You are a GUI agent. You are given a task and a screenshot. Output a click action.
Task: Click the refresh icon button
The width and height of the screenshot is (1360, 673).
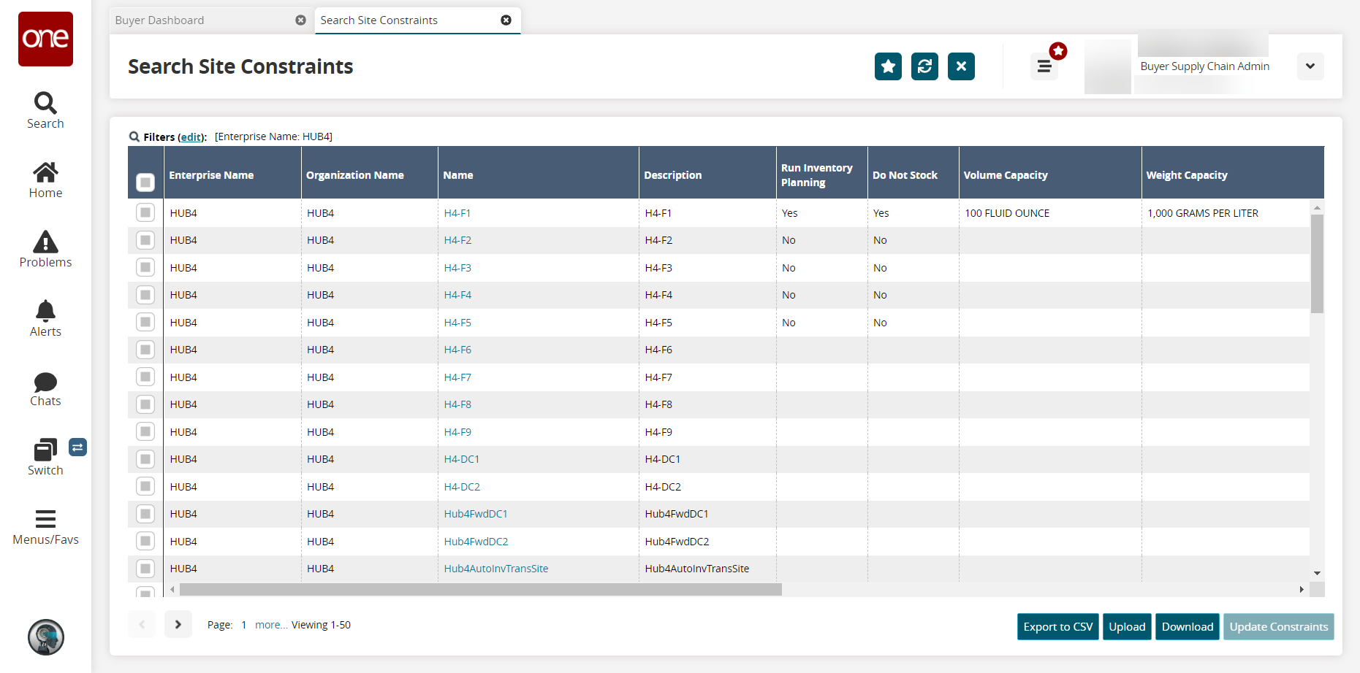click(x=924, y=66)
